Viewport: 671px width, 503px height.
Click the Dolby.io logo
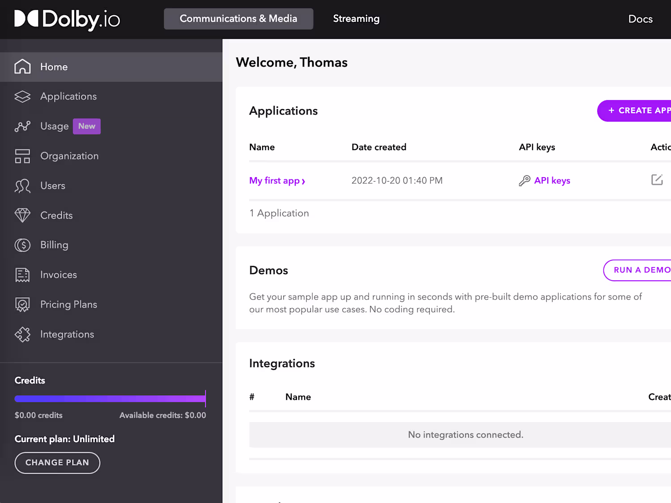click(x=67, y=19)
